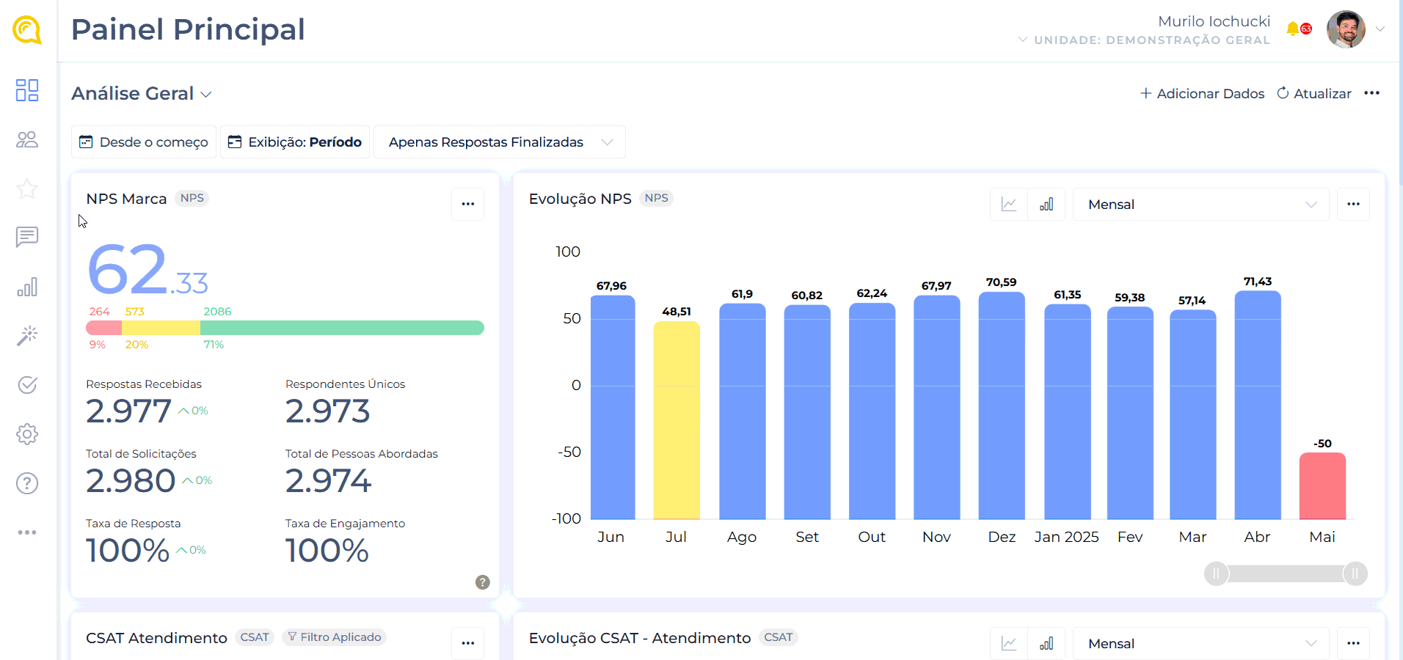
Task: Open the bar chart reports sidebar icon
Action: tap(27, 287)
